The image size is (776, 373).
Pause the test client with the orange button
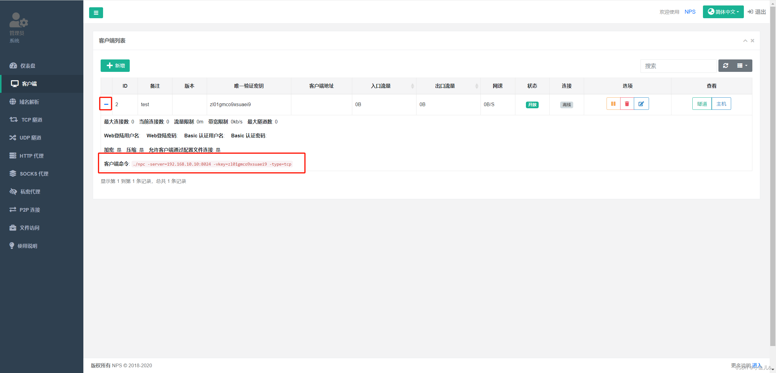pos(614,104)
